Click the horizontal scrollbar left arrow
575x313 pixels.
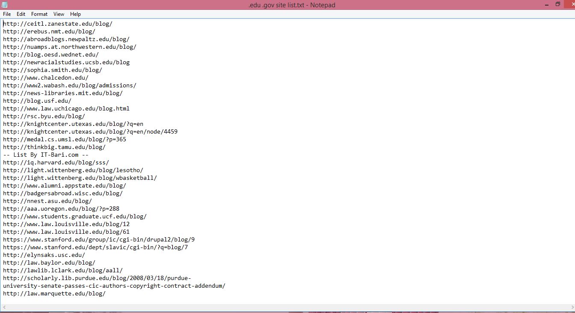(x=4, y=307)
